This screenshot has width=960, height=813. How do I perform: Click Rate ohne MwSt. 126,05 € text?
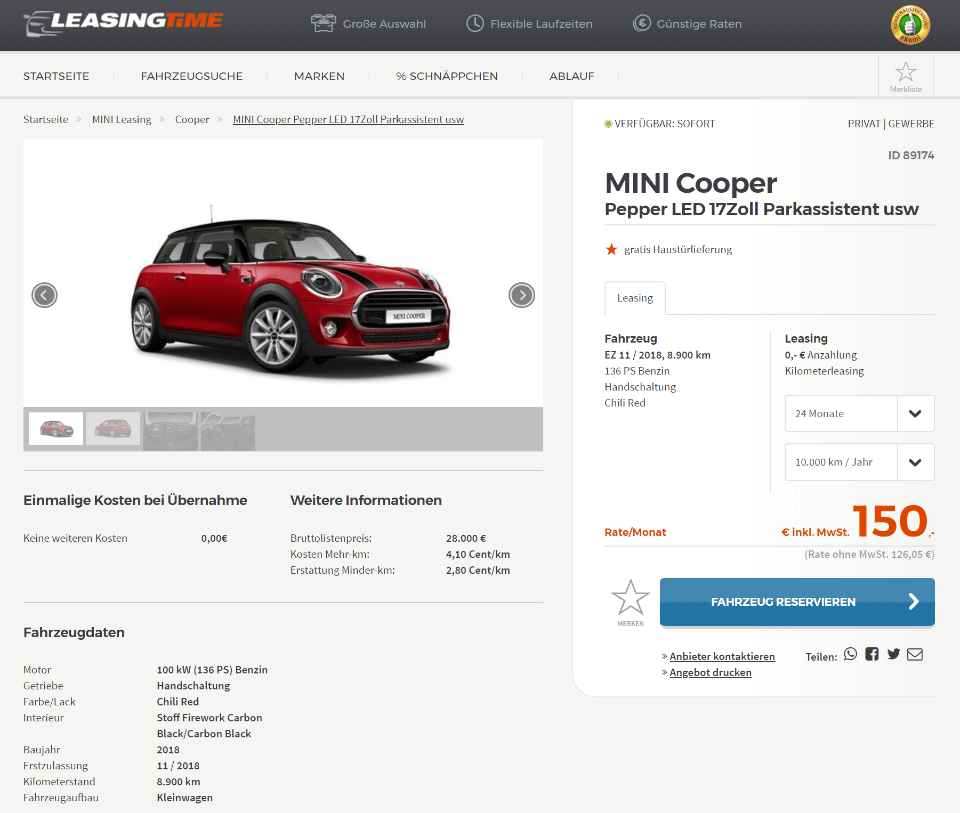coord(869,554)
